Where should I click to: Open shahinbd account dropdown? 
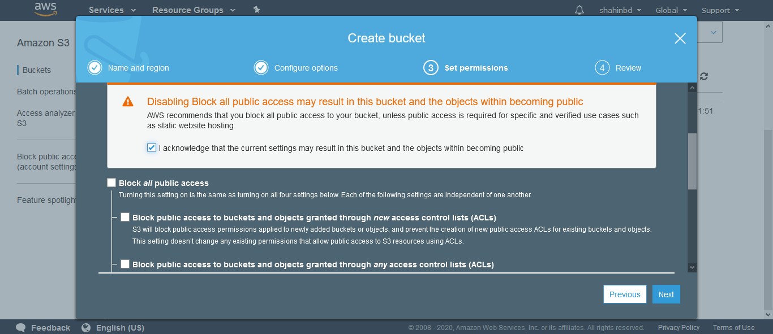click(620, 10)
